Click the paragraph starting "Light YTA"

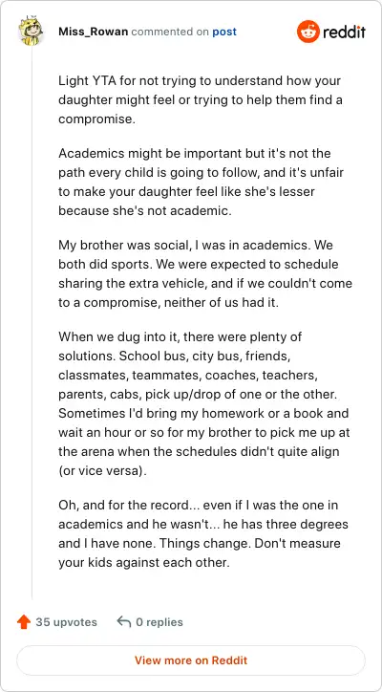tap(201, 100)
